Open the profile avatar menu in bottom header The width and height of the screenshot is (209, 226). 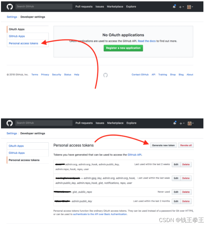coord(190,123)
